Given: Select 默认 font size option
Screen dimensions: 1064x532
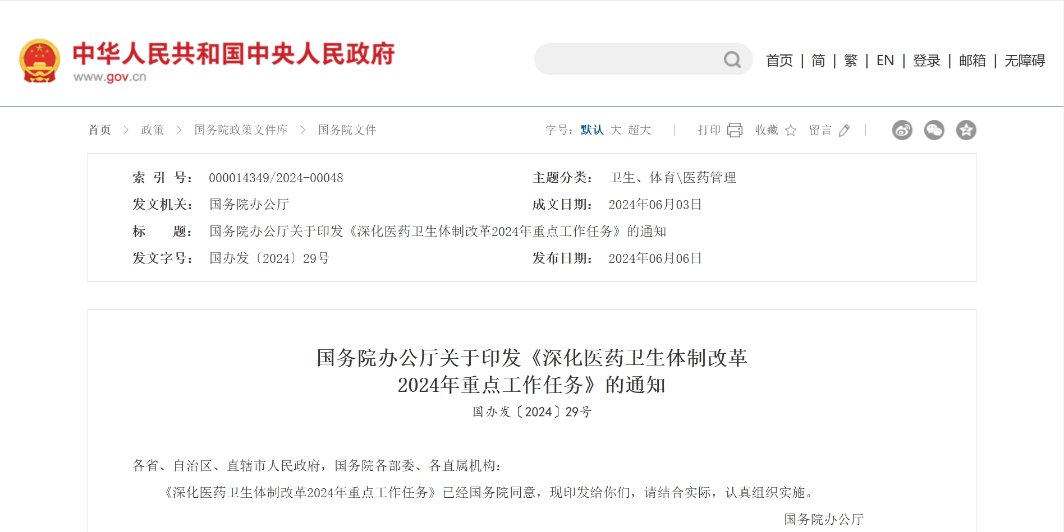Looking at the screenshot, I should click(591, 130).
